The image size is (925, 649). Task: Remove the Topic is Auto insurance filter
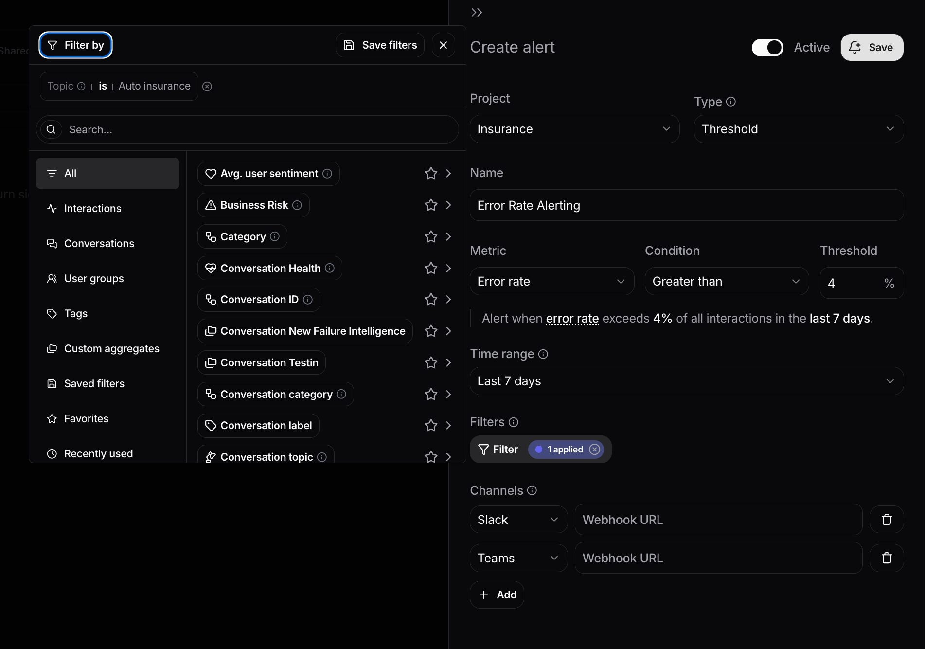pyautogui.click(x=207, y=87)
